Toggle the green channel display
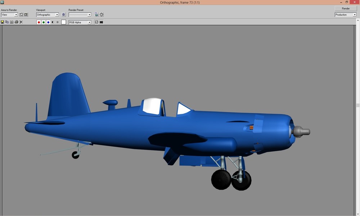This screenshot has width=360, height=216. click(x=44, y=22)
